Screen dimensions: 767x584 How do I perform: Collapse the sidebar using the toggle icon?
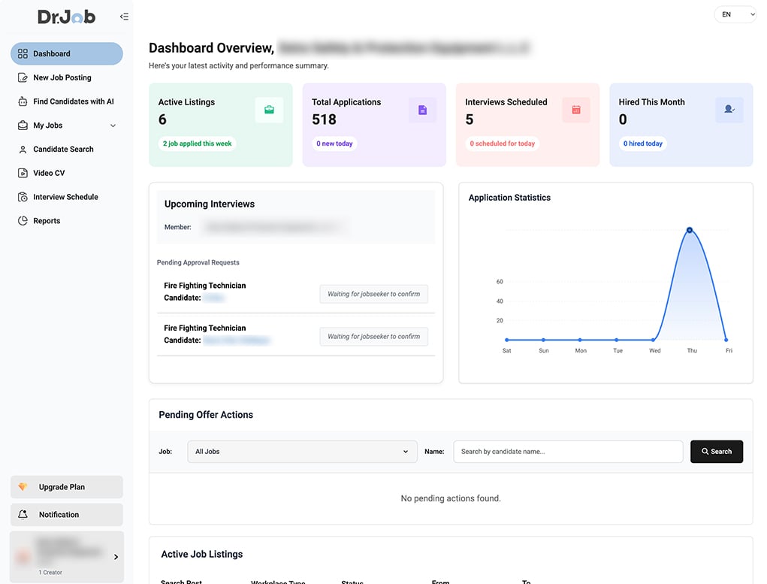[124, 17]
